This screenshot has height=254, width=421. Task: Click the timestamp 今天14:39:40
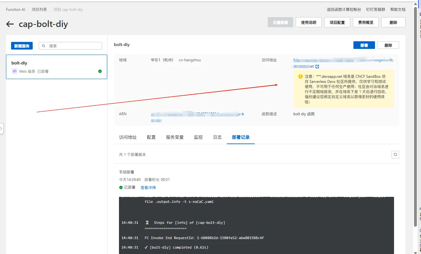pos(130,180)
